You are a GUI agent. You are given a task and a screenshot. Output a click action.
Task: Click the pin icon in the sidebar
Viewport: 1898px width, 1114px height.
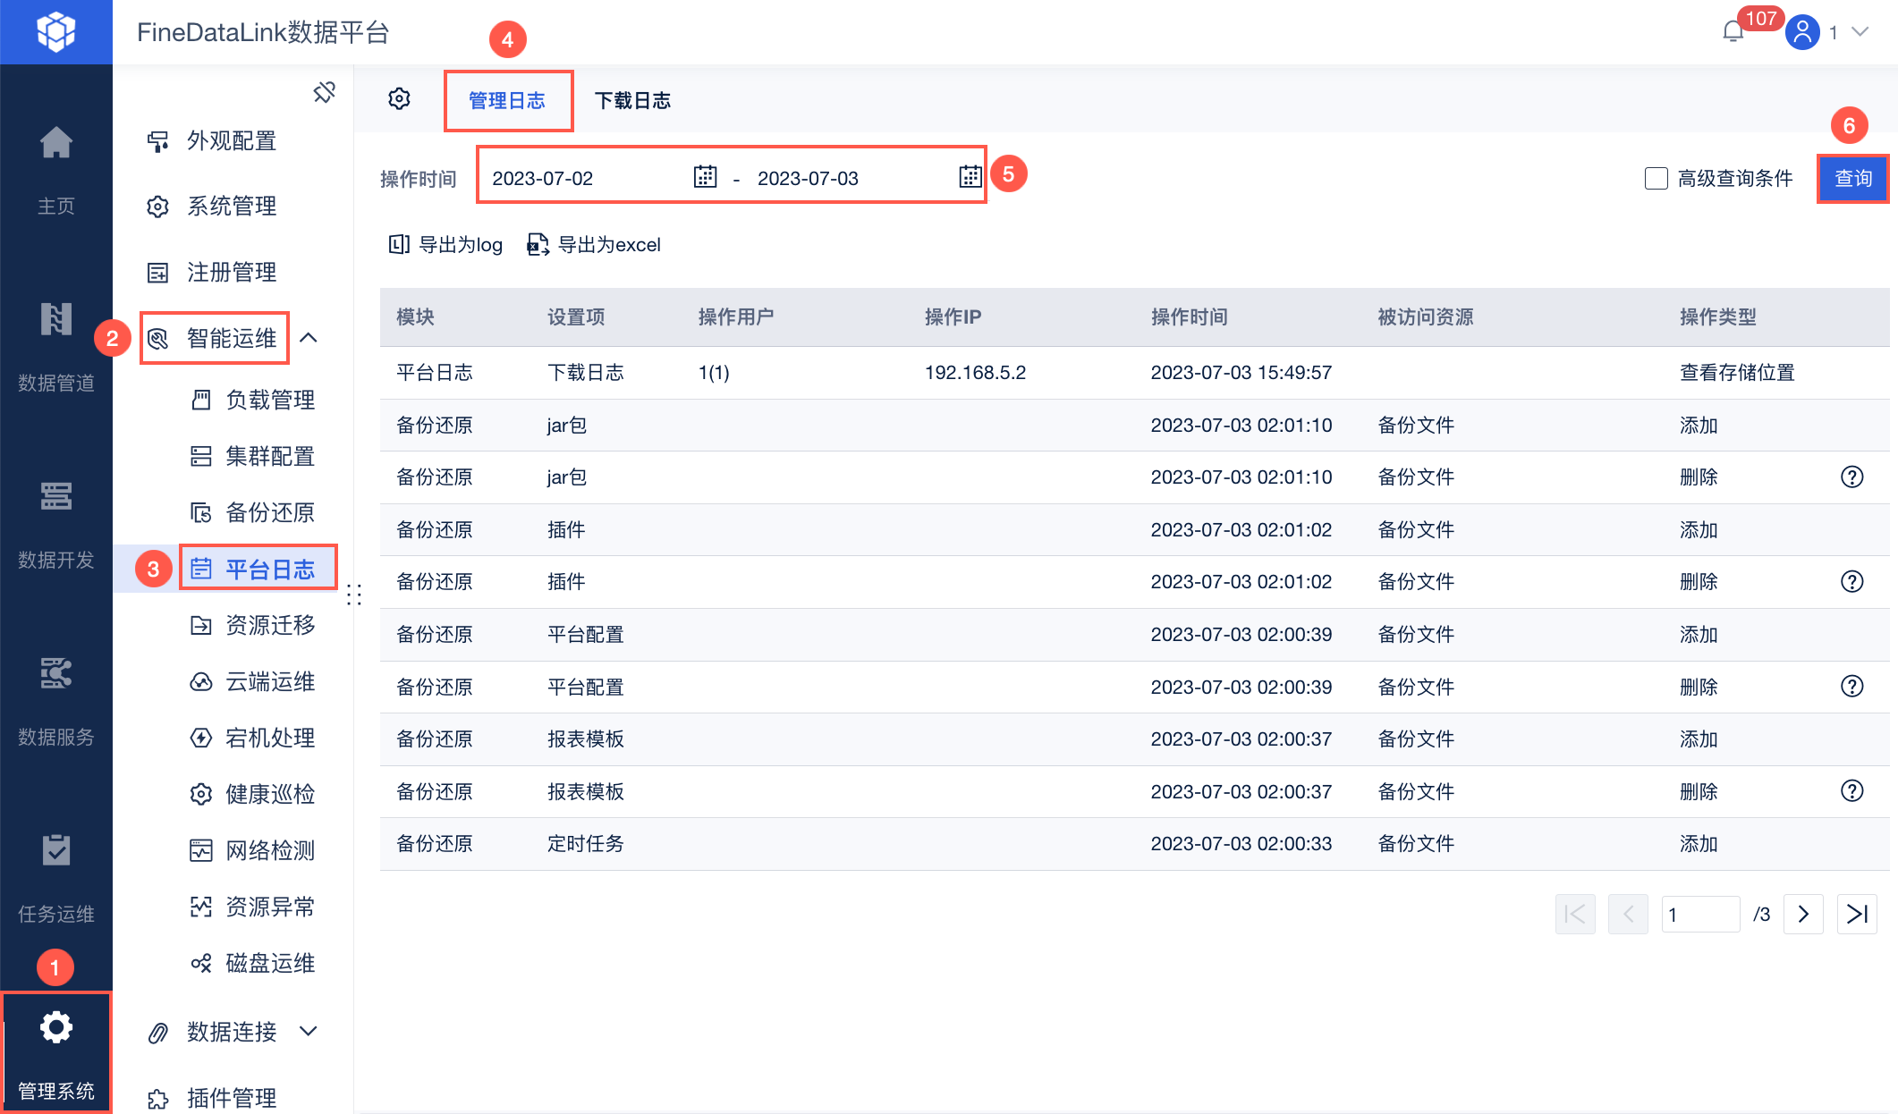click(324, 92)
